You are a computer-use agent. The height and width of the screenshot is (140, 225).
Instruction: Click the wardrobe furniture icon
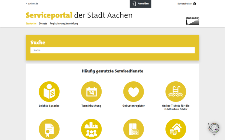point(133,129)
